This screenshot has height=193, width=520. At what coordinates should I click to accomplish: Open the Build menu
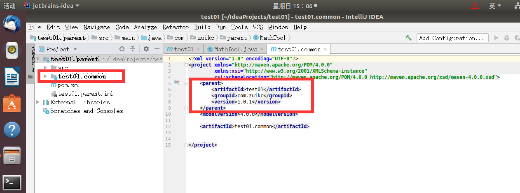click(x=202, y=27)
